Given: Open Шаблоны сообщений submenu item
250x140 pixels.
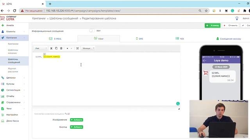Looking at the screenshot, I should tap(14, 61).
